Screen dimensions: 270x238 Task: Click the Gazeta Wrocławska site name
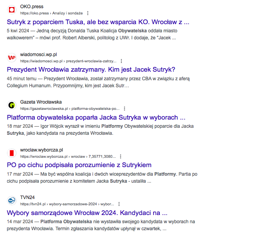click(x=41, y=102)
